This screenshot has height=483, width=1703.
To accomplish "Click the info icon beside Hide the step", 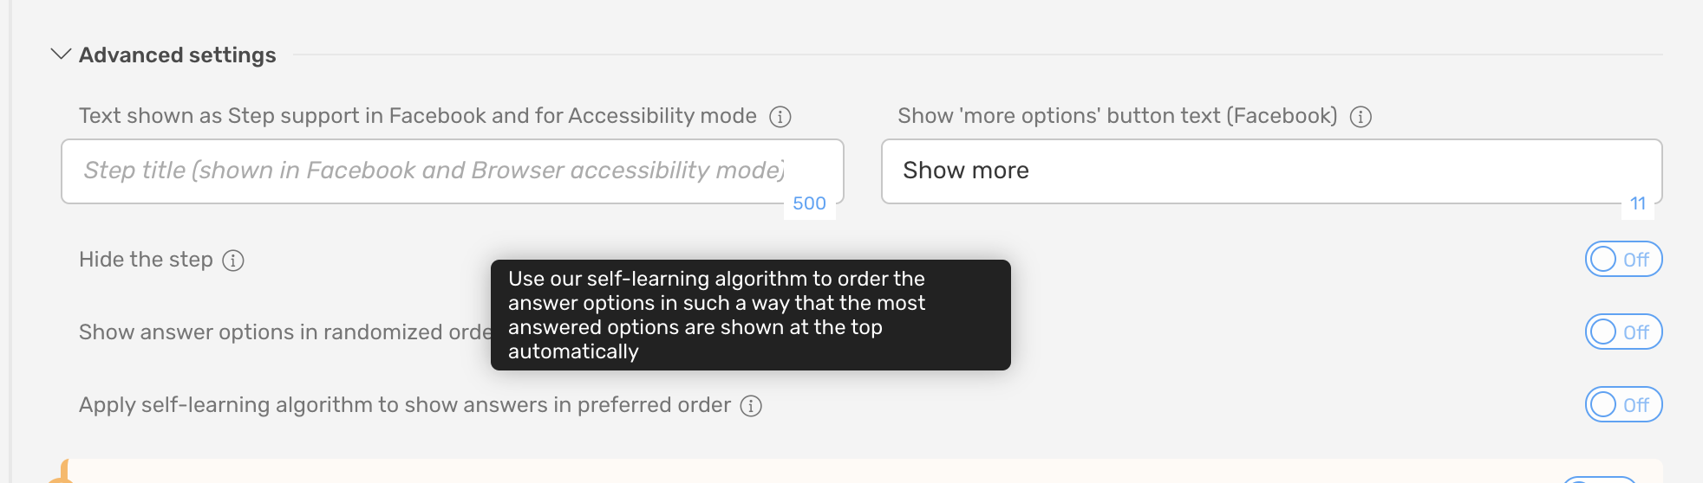I will (x=233, y=261).
